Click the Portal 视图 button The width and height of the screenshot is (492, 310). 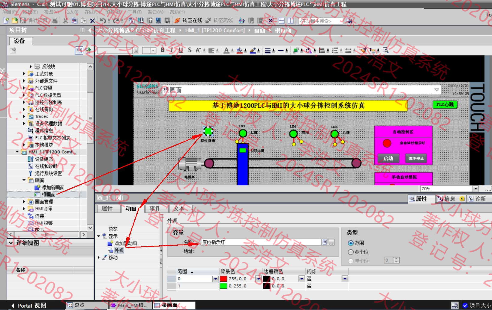click(29, 306)
